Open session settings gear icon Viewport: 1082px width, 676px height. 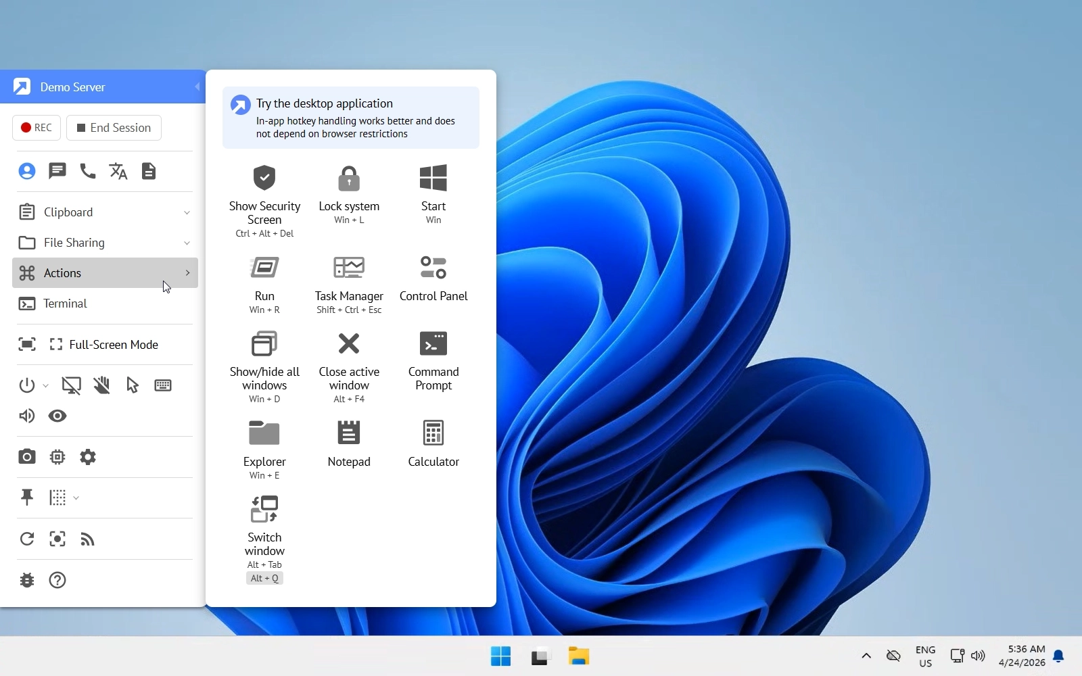[88, 458]
